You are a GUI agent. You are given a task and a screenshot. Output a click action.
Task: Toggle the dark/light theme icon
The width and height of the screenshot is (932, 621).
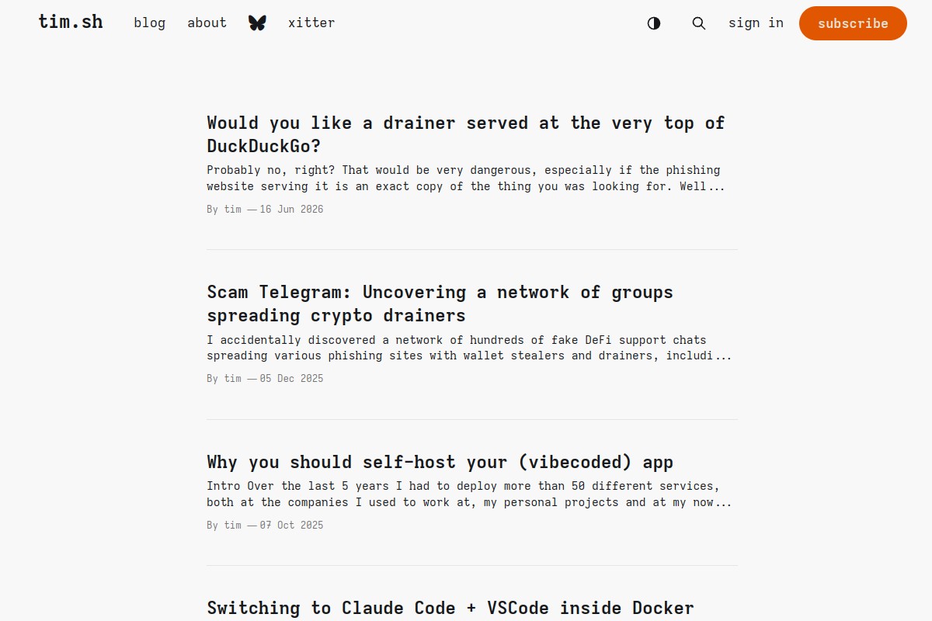click(x=654, y=23)
